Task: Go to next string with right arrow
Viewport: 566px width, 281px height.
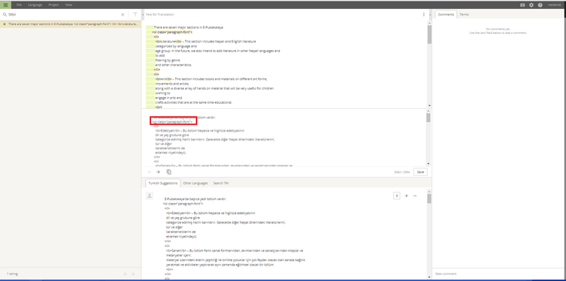Action: click(158, 172)
